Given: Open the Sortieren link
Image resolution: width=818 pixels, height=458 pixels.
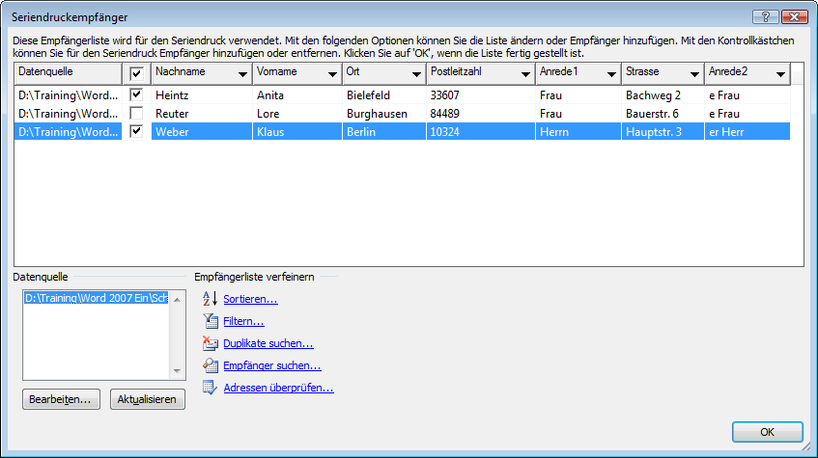Looking at the screenshot, I should coord(250,299).
